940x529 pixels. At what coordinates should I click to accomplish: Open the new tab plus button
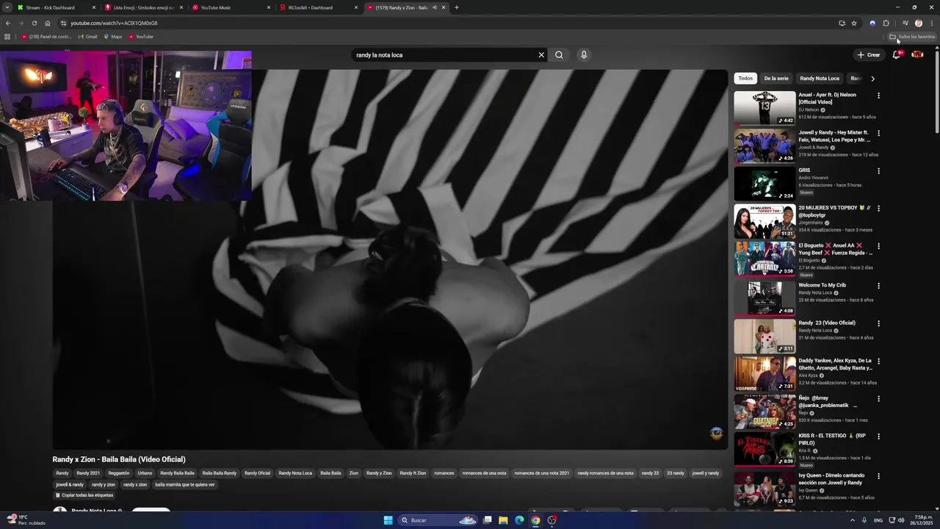(457, 7)
